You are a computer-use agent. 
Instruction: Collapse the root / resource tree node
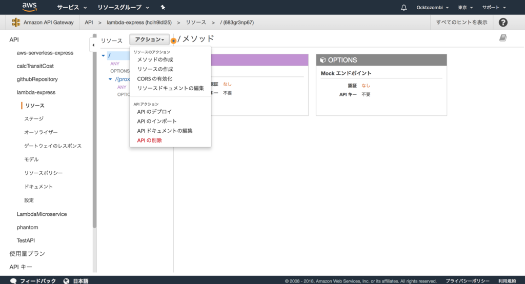[103, 55]
